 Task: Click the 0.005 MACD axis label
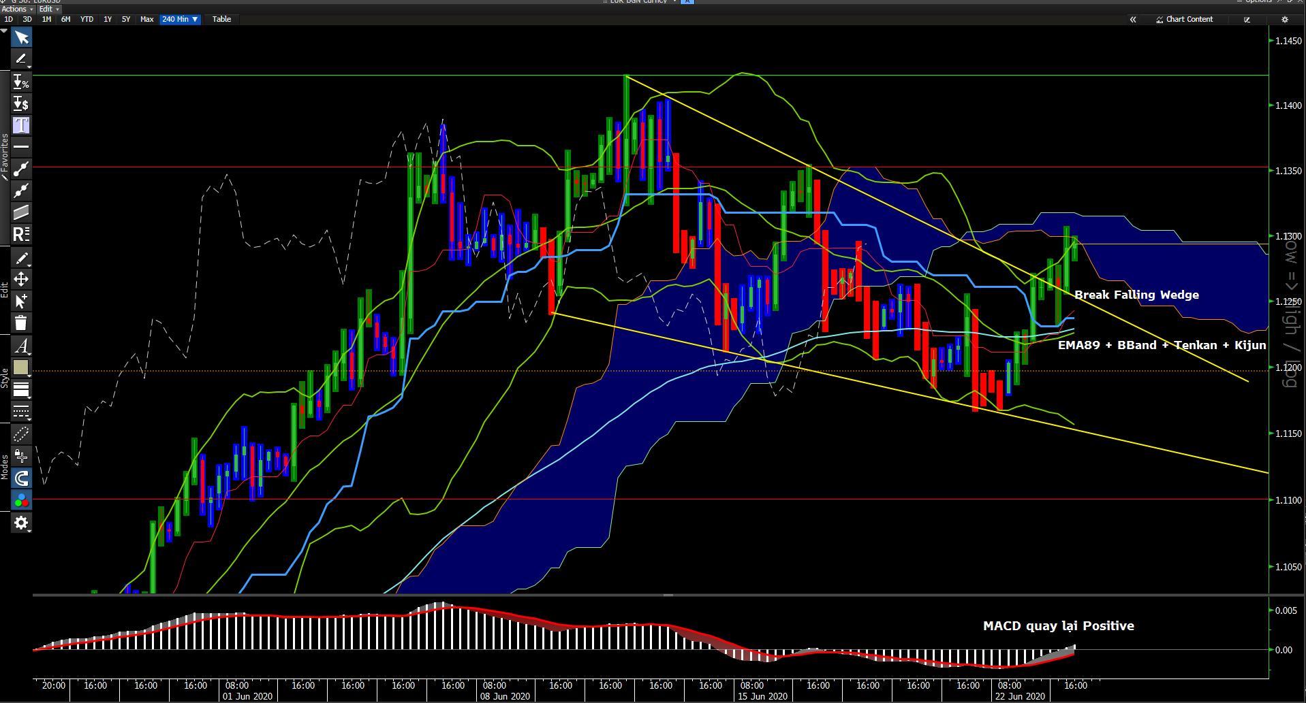[1286, 610]
